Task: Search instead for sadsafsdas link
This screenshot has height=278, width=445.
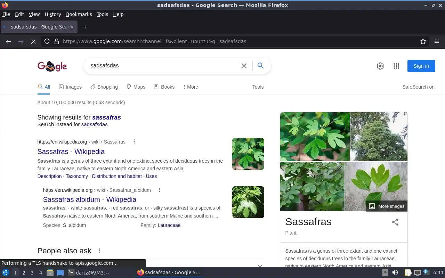Action: pos(94,124)
